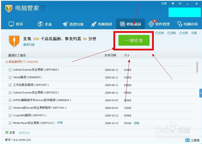This screenshot has width=202, height=144.
Task: Sort by 漏洞补丁描述 column header
Action: coord(17,55)
